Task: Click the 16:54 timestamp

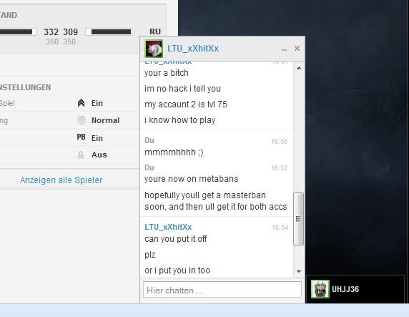Action: click(280, 227)
